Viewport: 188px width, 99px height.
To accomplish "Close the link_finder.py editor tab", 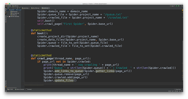I will point(40,8).
